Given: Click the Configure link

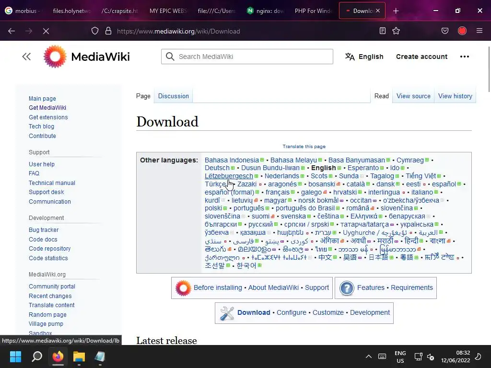Looking at the screenshot, I should point(291,312).
